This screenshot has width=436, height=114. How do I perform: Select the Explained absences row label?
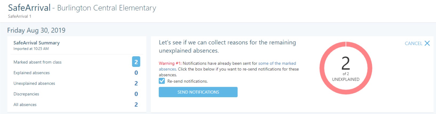pyautogui.click(x=31, y=73)
